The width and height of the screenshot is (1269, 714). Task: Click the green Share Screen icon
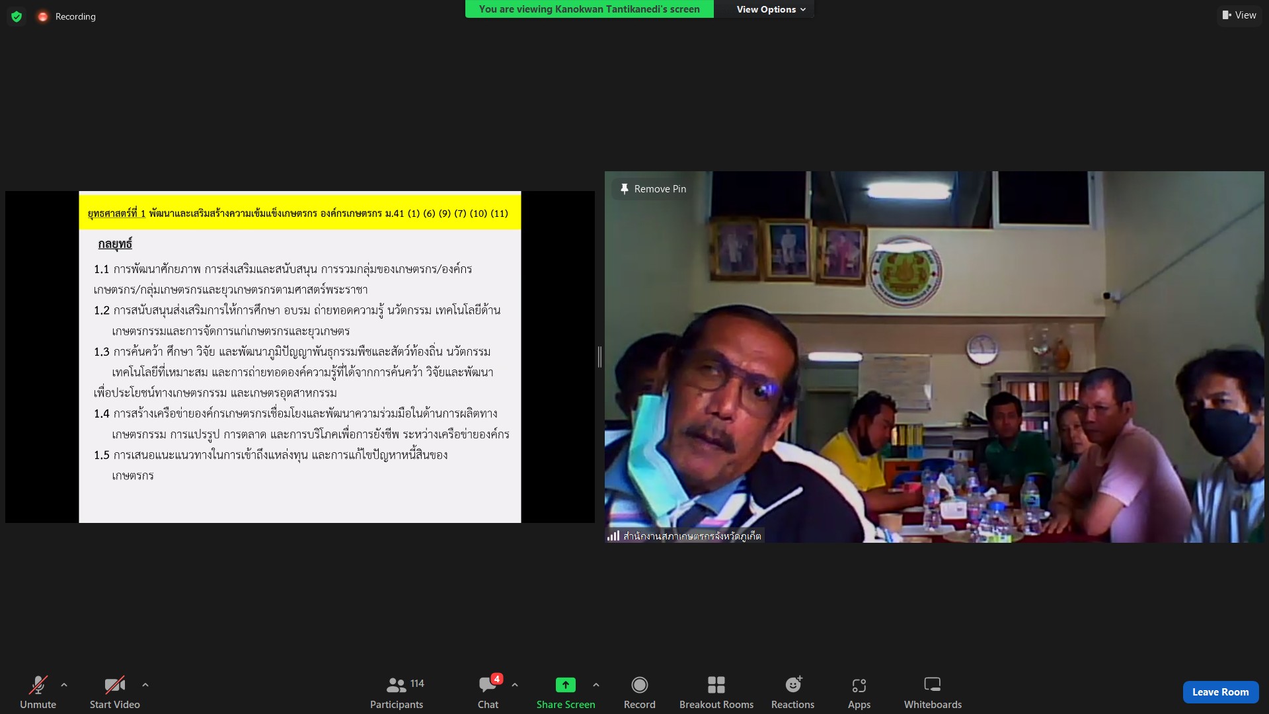point(565,685)
